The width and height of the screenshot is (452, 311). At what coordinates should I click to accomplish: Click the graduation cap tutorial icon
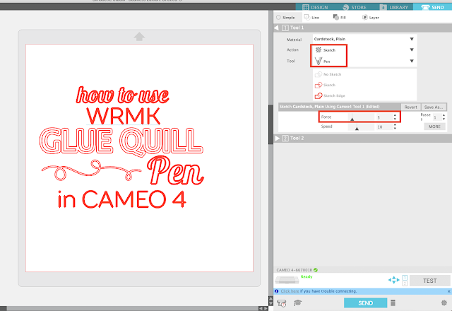[297, 303]
